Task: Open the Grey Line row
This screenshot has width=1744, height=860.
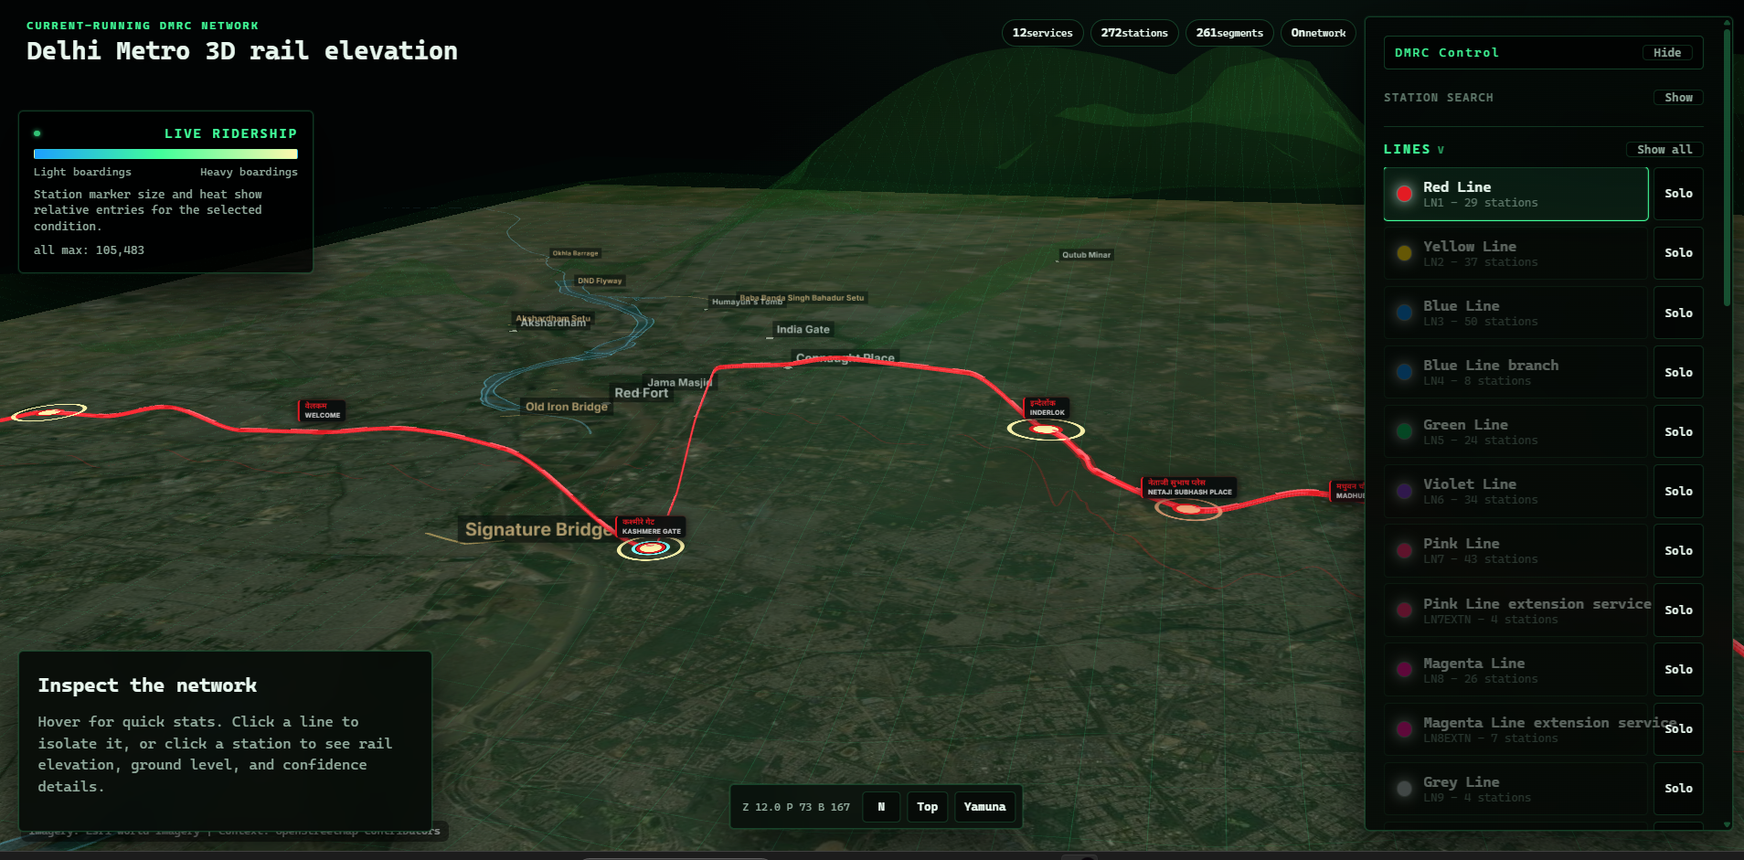Action: 1515,789
